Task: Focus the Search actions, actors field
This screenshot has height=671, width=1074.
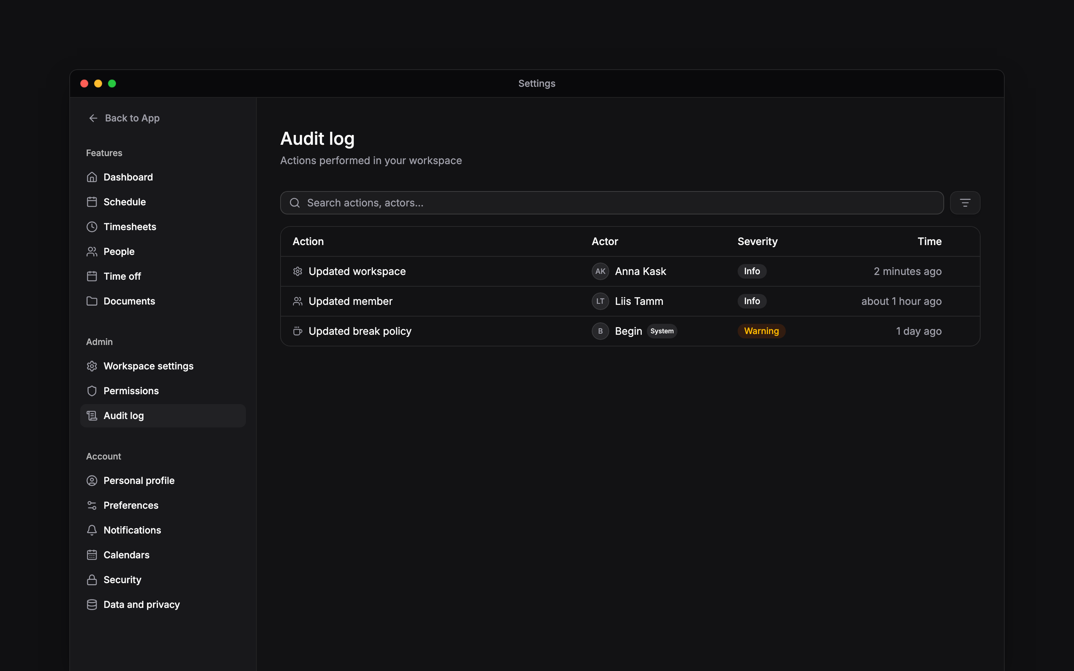Action: coord(611,203)
